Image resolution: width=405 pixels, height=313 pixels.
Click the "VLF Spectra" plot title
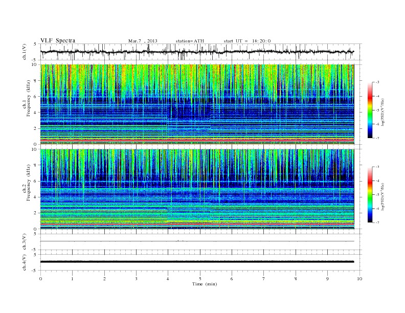coord(58,40)
